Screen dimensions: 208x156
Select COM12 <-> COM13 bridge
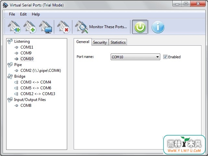tap(38, 94)
